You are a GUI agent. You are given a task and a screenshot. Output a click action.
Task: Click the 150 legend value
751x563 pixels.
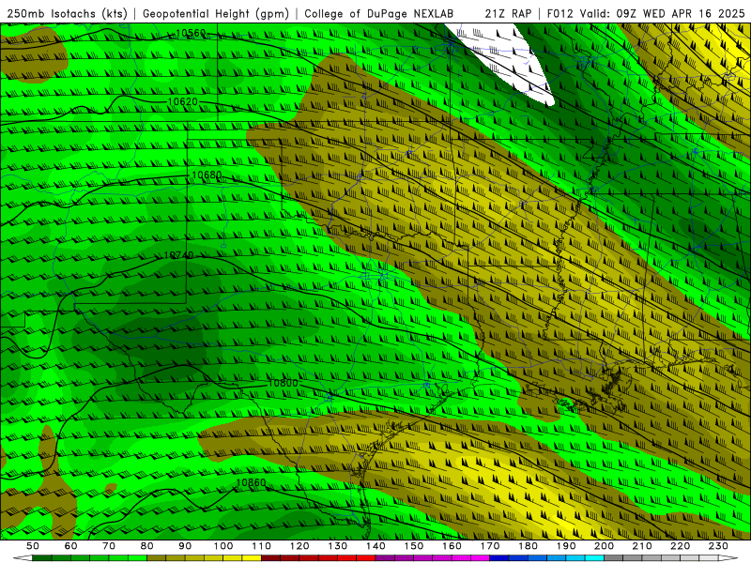[x=414, y=546]
